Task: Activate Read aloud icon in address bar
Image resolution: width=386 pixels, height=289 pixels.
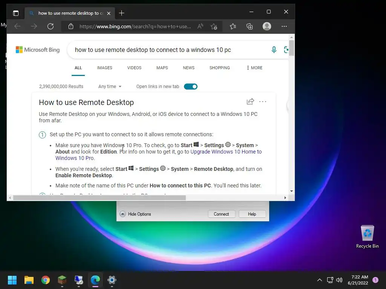Action: (201, 26)
